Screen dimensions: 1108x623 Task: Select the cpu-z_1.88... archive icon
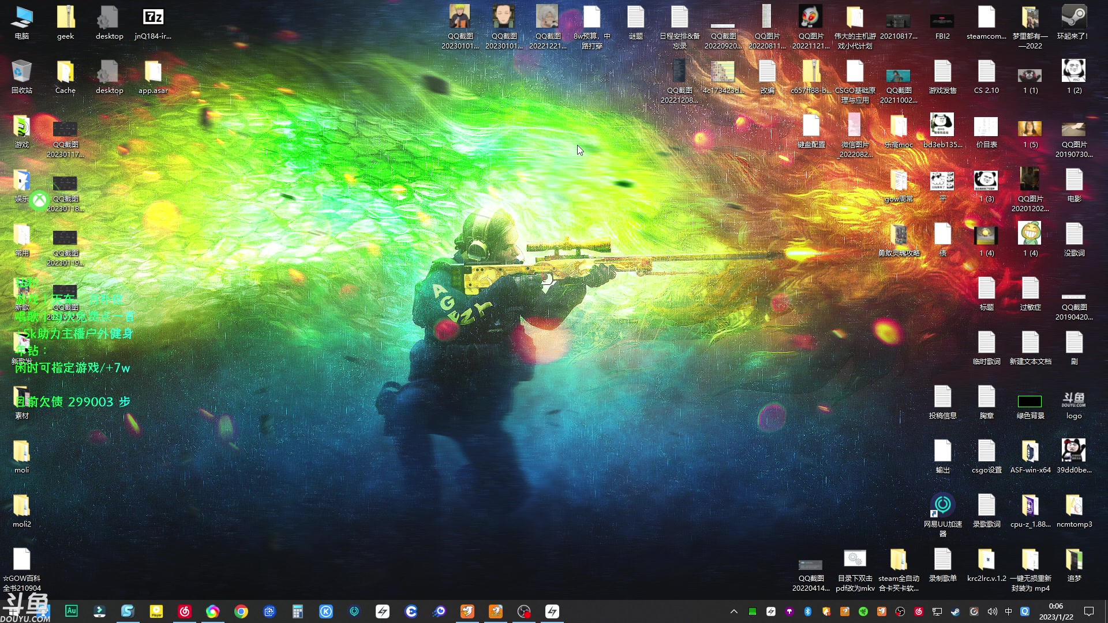1030,510
